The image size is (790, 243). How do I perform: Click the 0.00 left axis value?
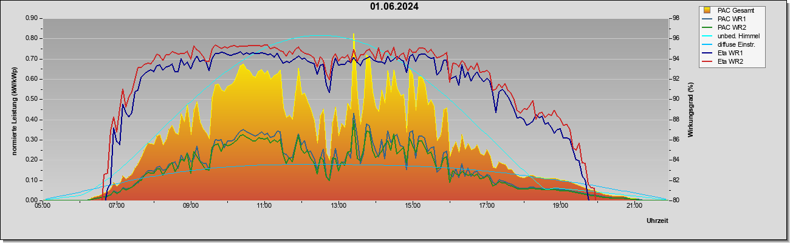click(x=32, y=200)
